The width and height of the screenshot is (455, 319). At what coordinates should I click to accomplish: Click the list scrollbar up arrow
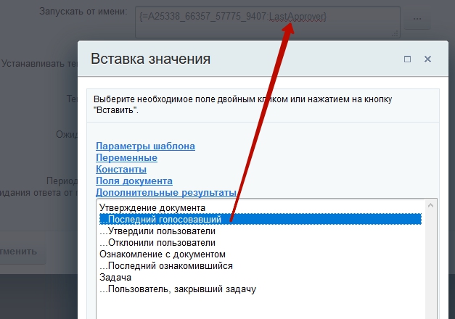[x=430, y=207]
